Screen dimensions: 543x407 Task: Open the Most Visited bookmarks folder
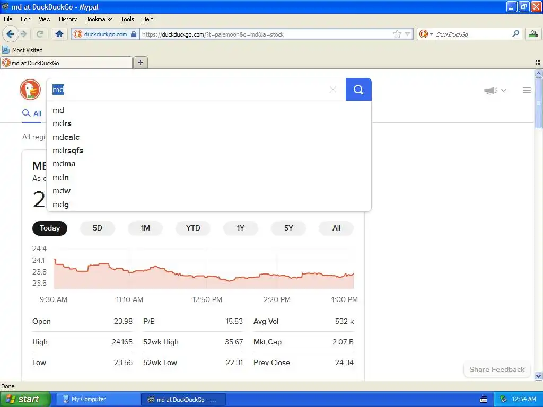(x=22, y=50)
